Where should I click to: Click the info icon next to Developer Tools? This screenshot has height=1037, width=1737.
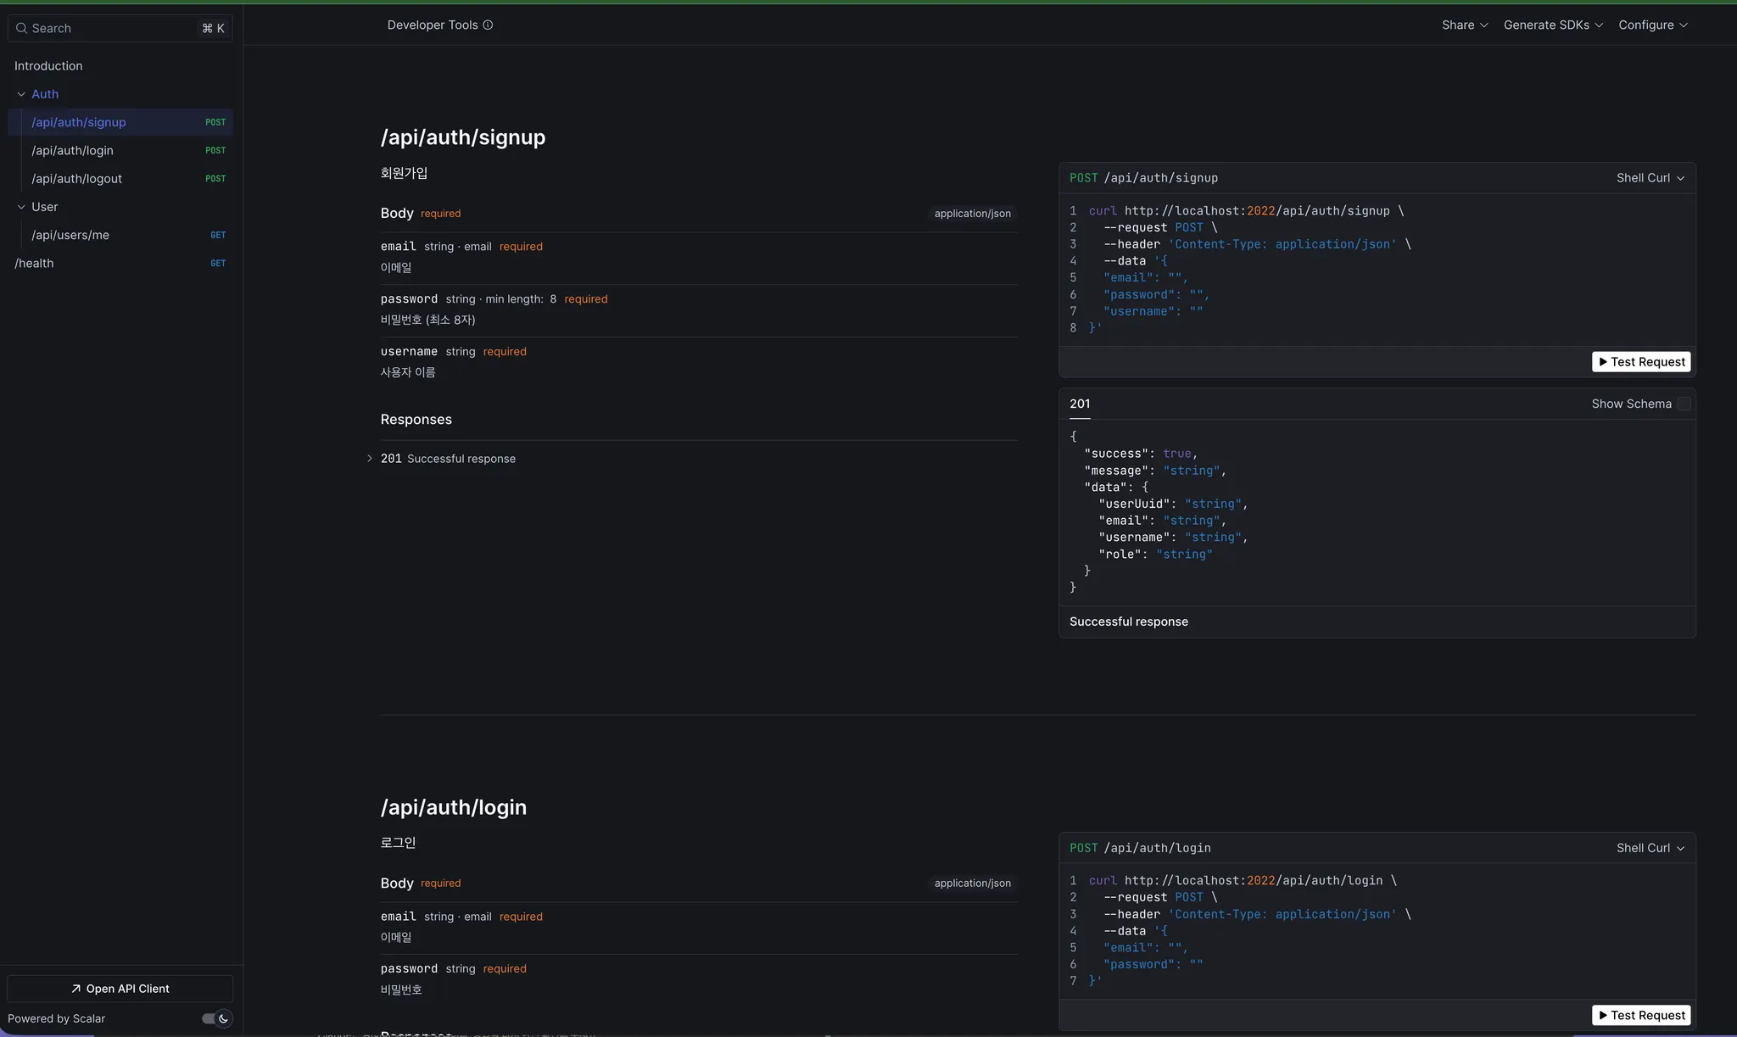click(x=488, y=25)
